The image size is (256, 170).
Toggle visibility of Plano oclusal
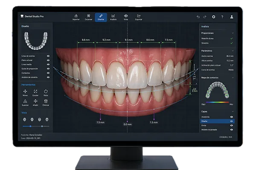click(48, 60)
